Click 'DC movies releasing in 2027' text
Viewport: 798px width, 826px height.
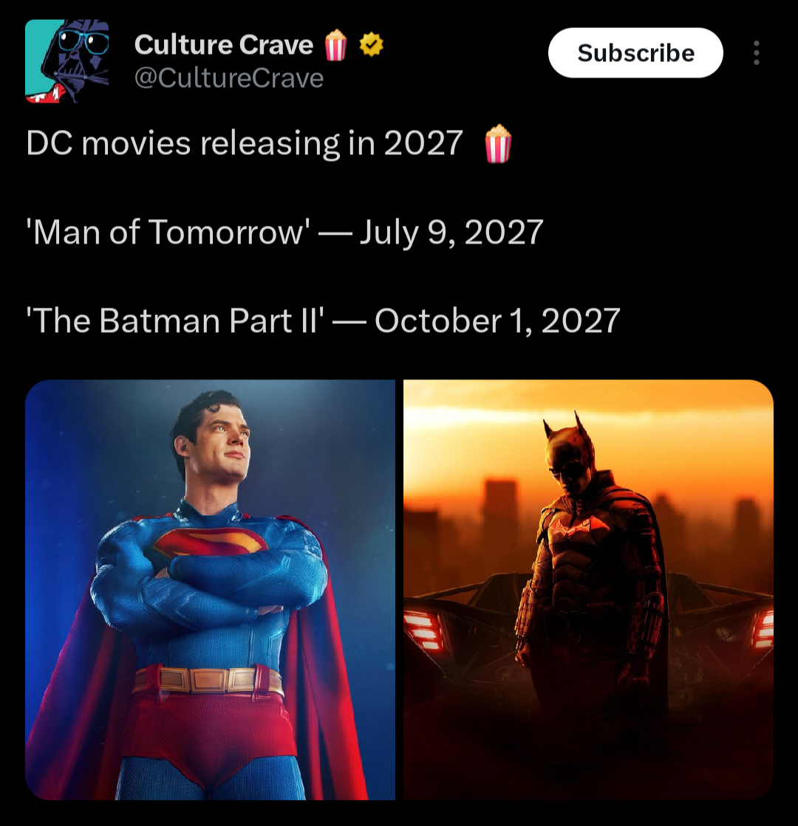[x=245, y=143]
